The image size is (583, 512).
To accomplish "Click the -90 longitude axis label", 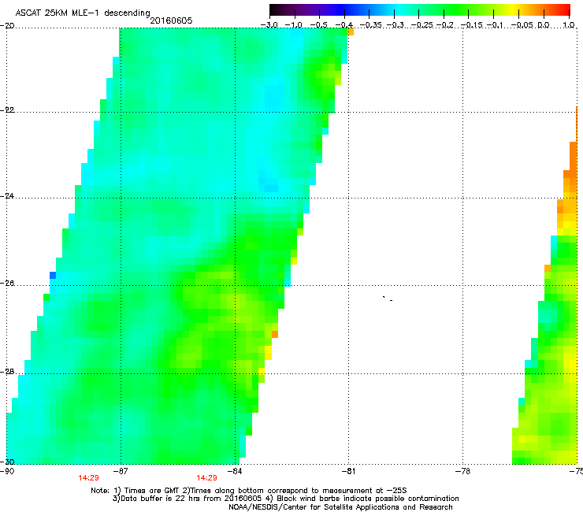I will tap(7, 471).
